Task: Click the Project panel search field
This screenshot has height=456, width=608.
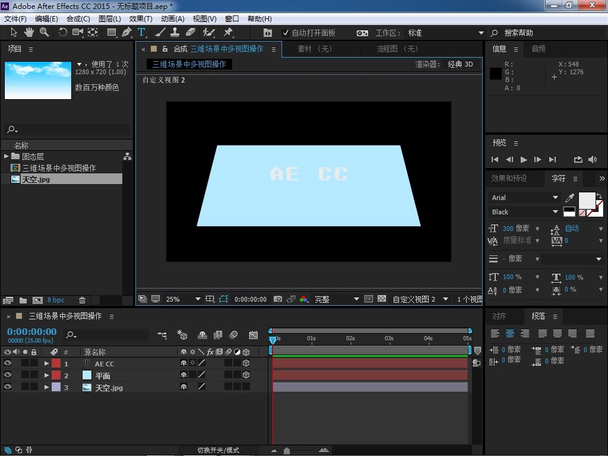Action: 67,129
